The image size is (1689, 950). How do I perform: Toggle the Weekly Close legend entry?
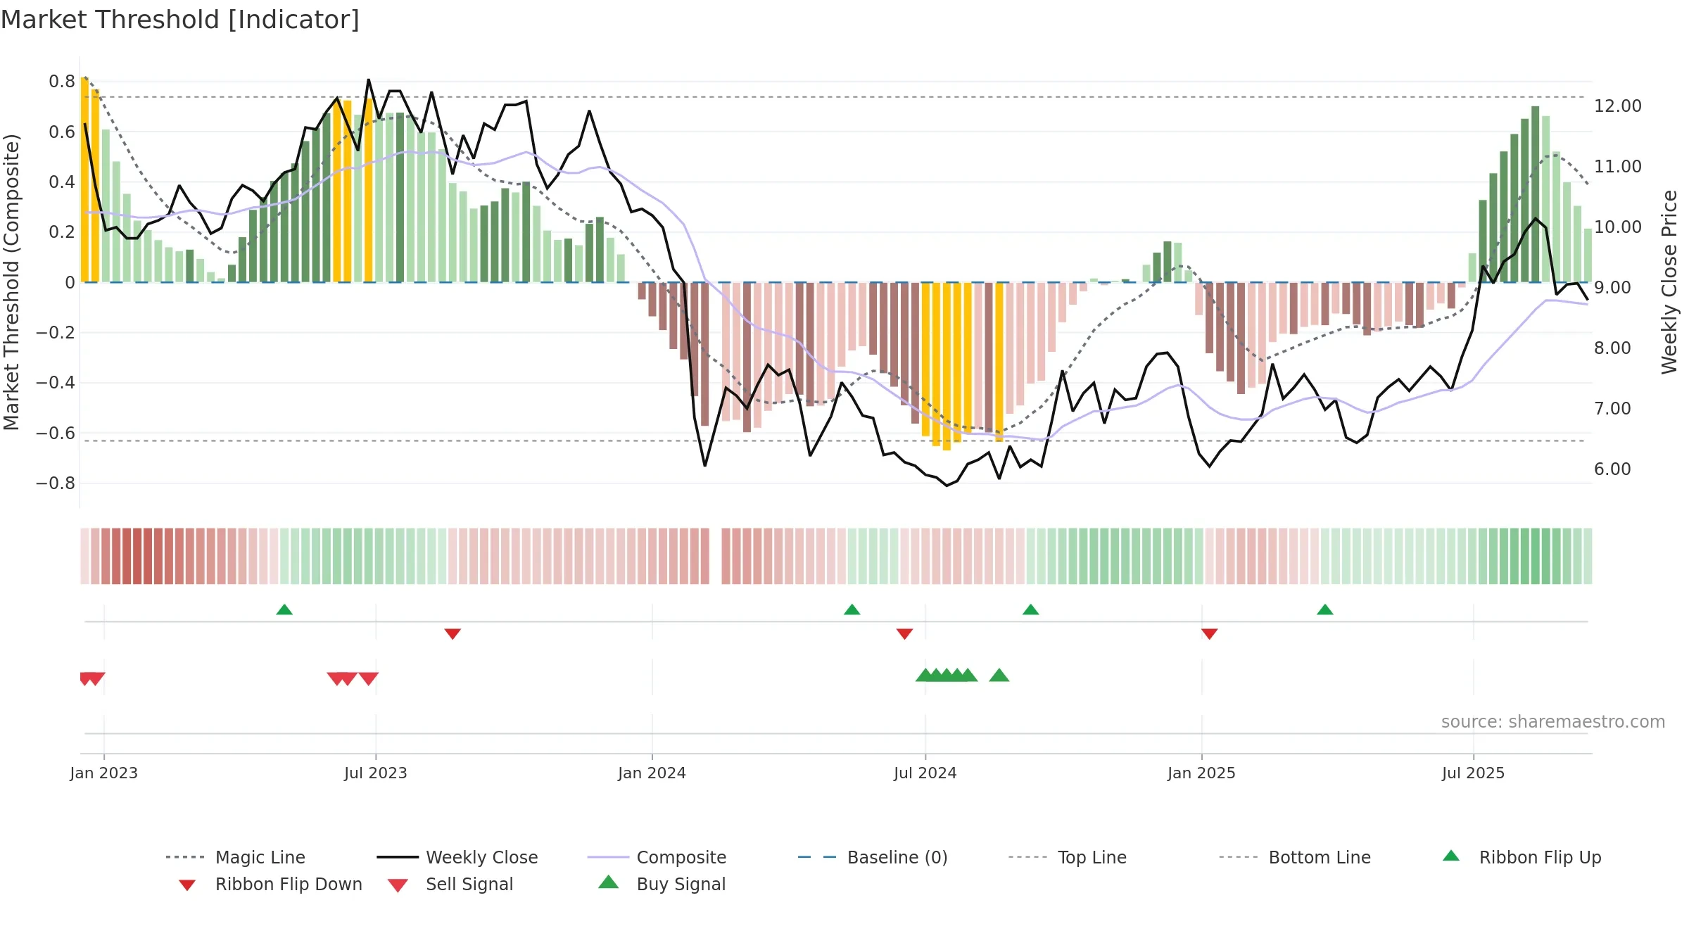(x=457, y=857)
